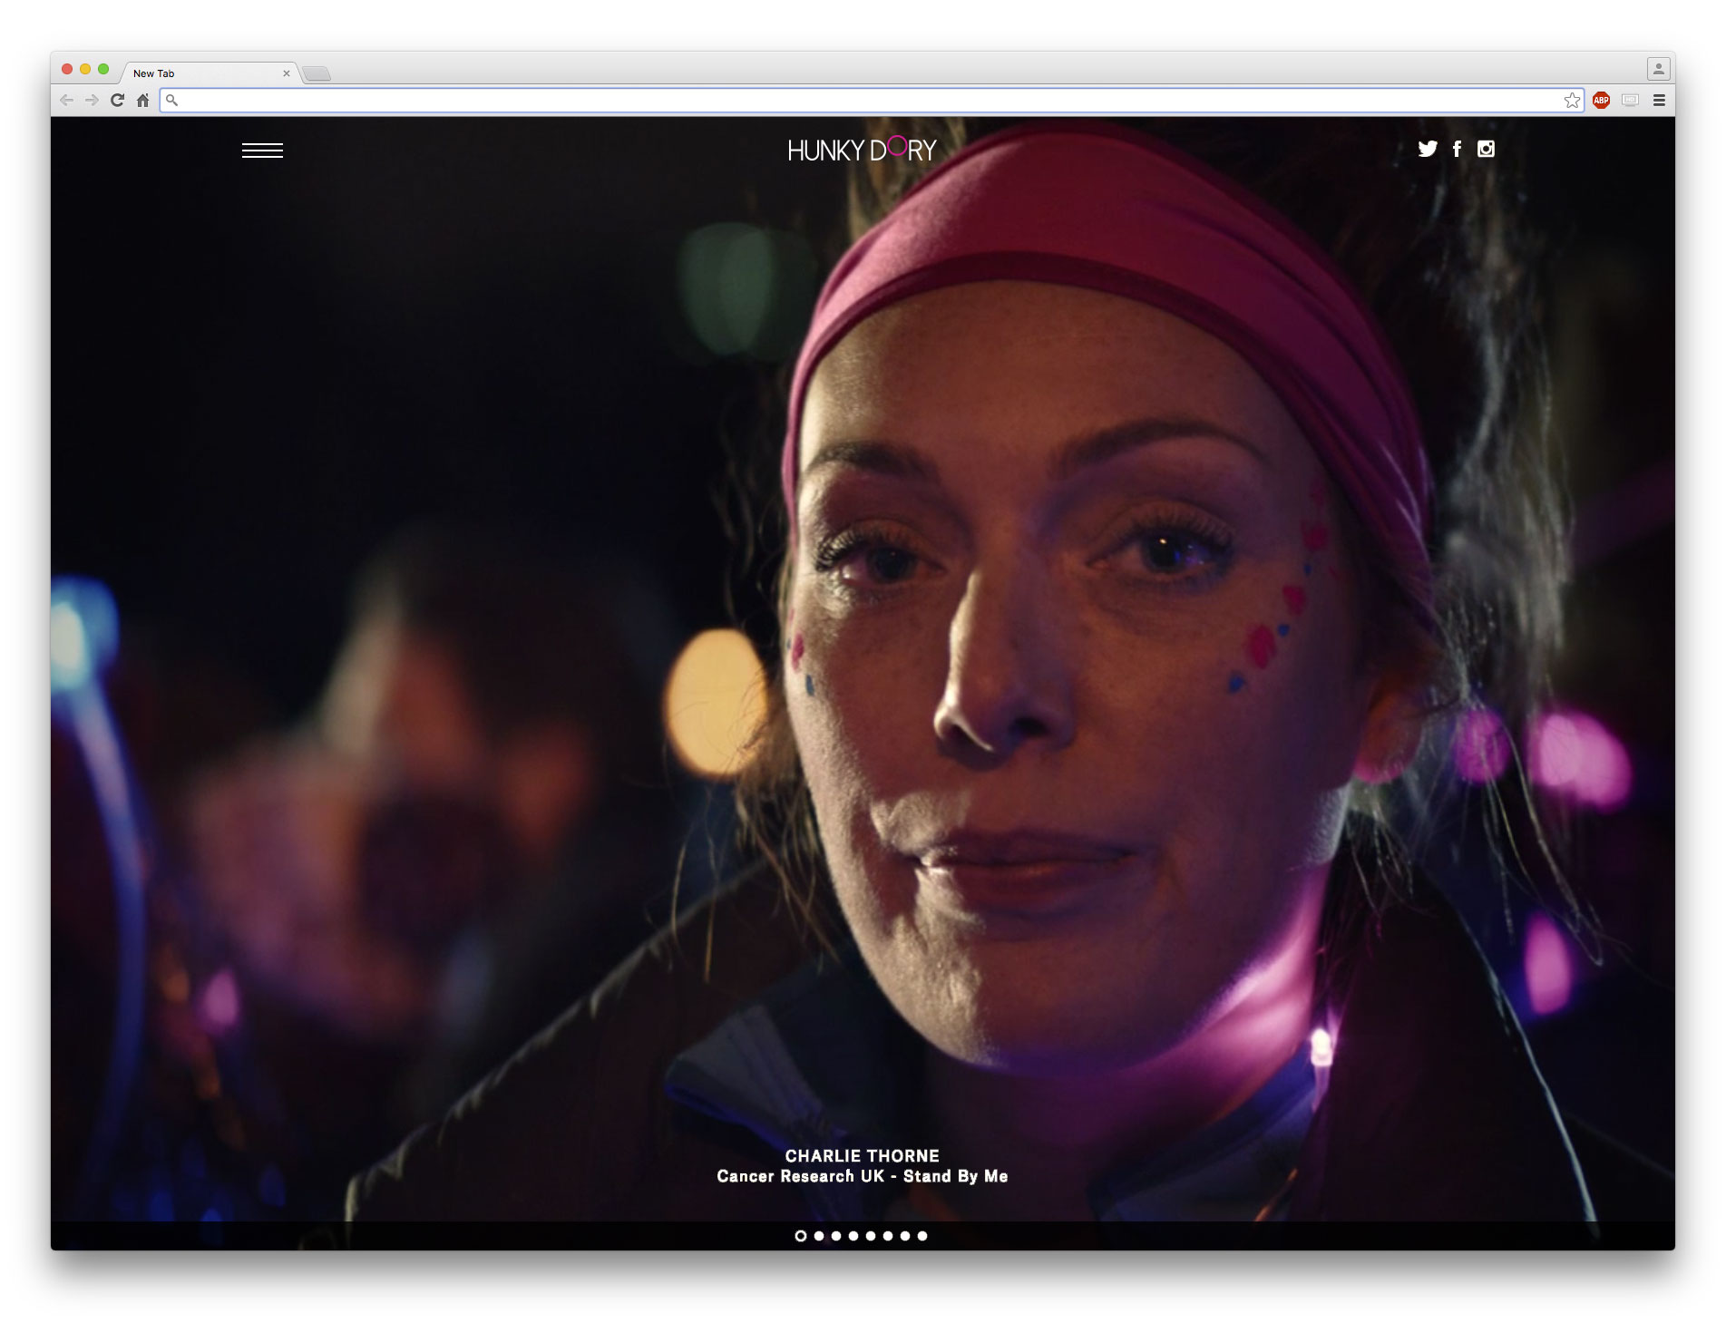Select the first carousel indicator dot
1726x1323 pixels.
[801, 1236]
